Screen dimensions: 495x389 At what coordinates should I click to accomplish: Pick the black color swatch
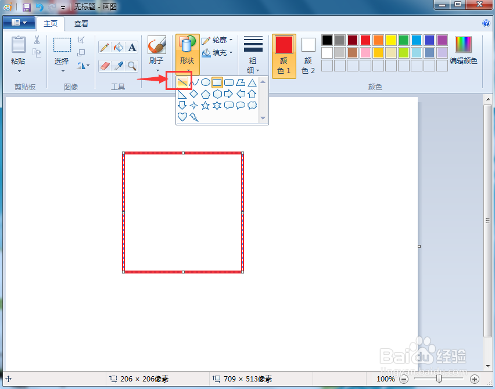pyautogui.click(x=327, y=40)
